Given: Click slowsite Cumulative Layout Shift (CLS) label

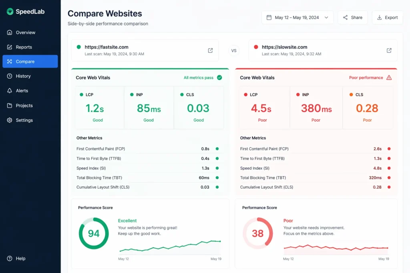Looking at the screenshot, I should pos(266,187).
